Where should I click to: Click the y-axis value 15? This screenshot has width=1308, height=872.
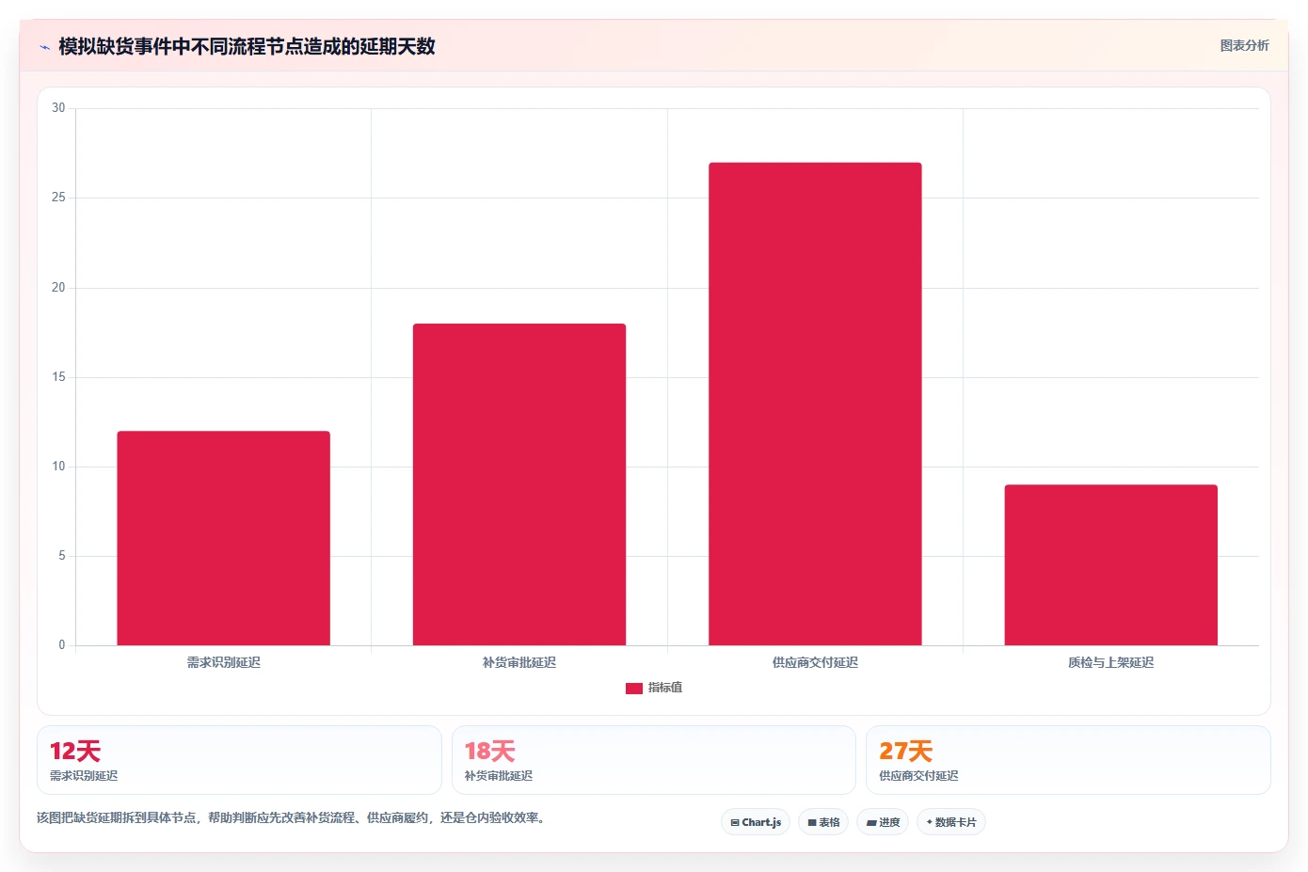click(58, 377)
